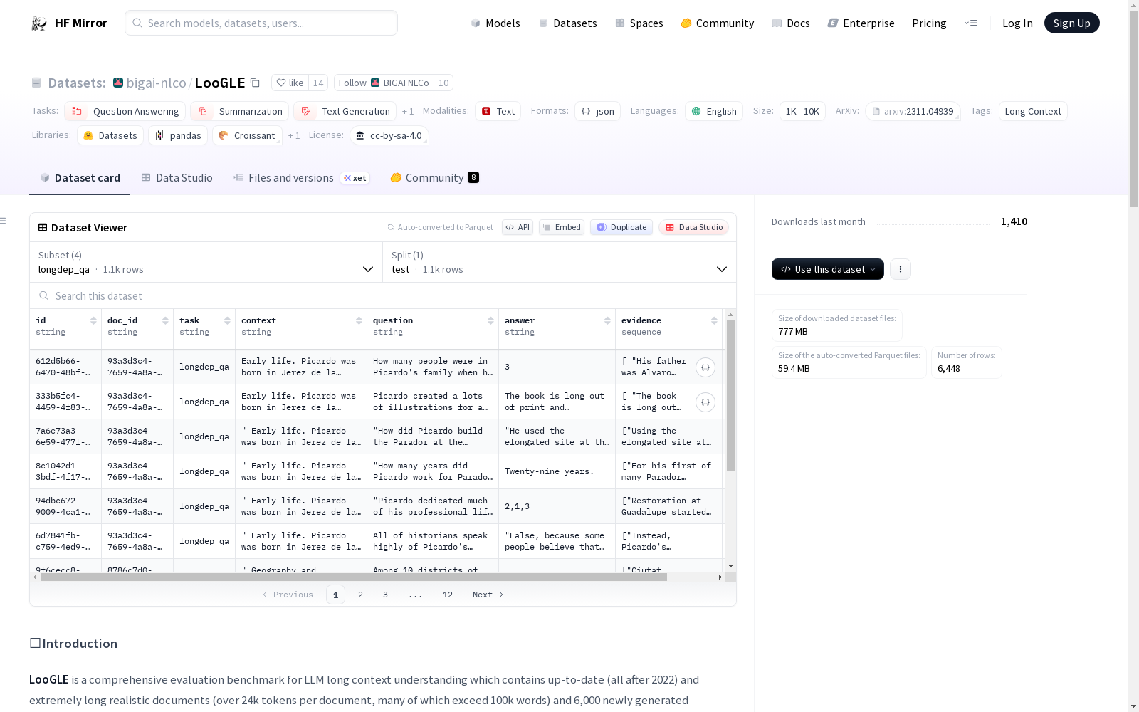The height and width of the screenshot is (712, 1139).
Task: Click the Sign Up button
Action: (x=1071, y=23)
